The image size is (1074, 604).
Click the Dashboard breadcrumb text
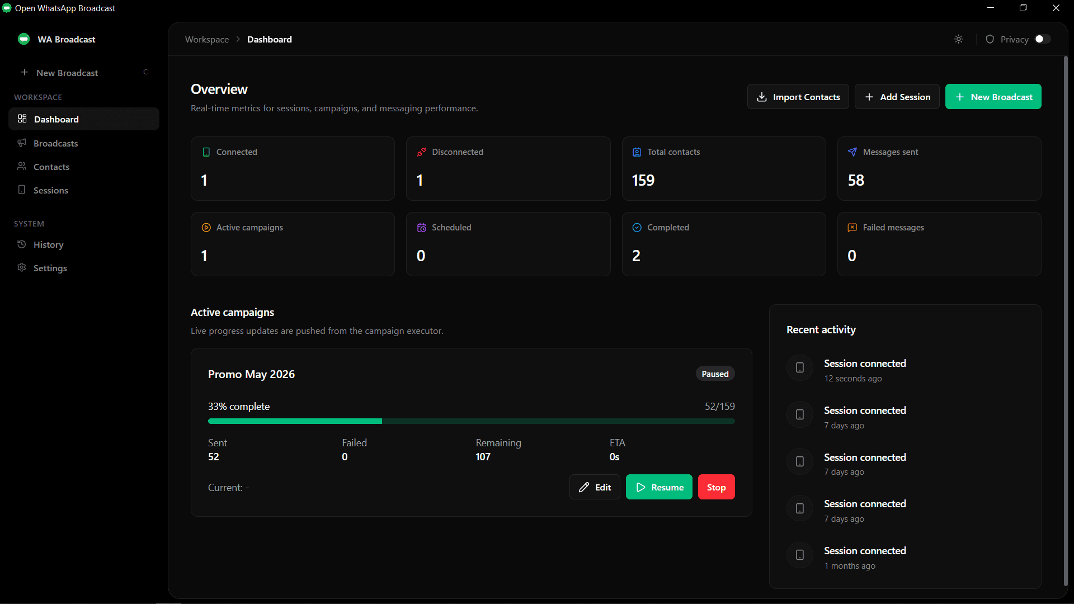(x=270, y=39)
